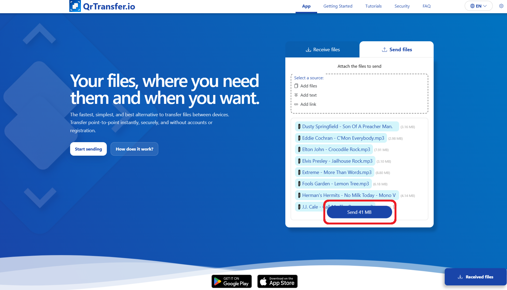Click the text lines icon beside Add text
This screenshot has height=290, width=507.
(296, 95)
